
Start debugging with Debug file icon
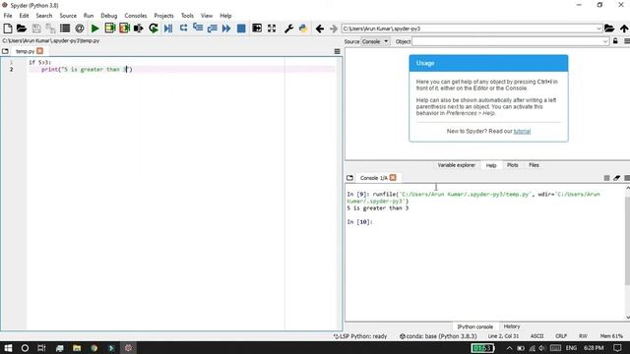pos(168,29)
